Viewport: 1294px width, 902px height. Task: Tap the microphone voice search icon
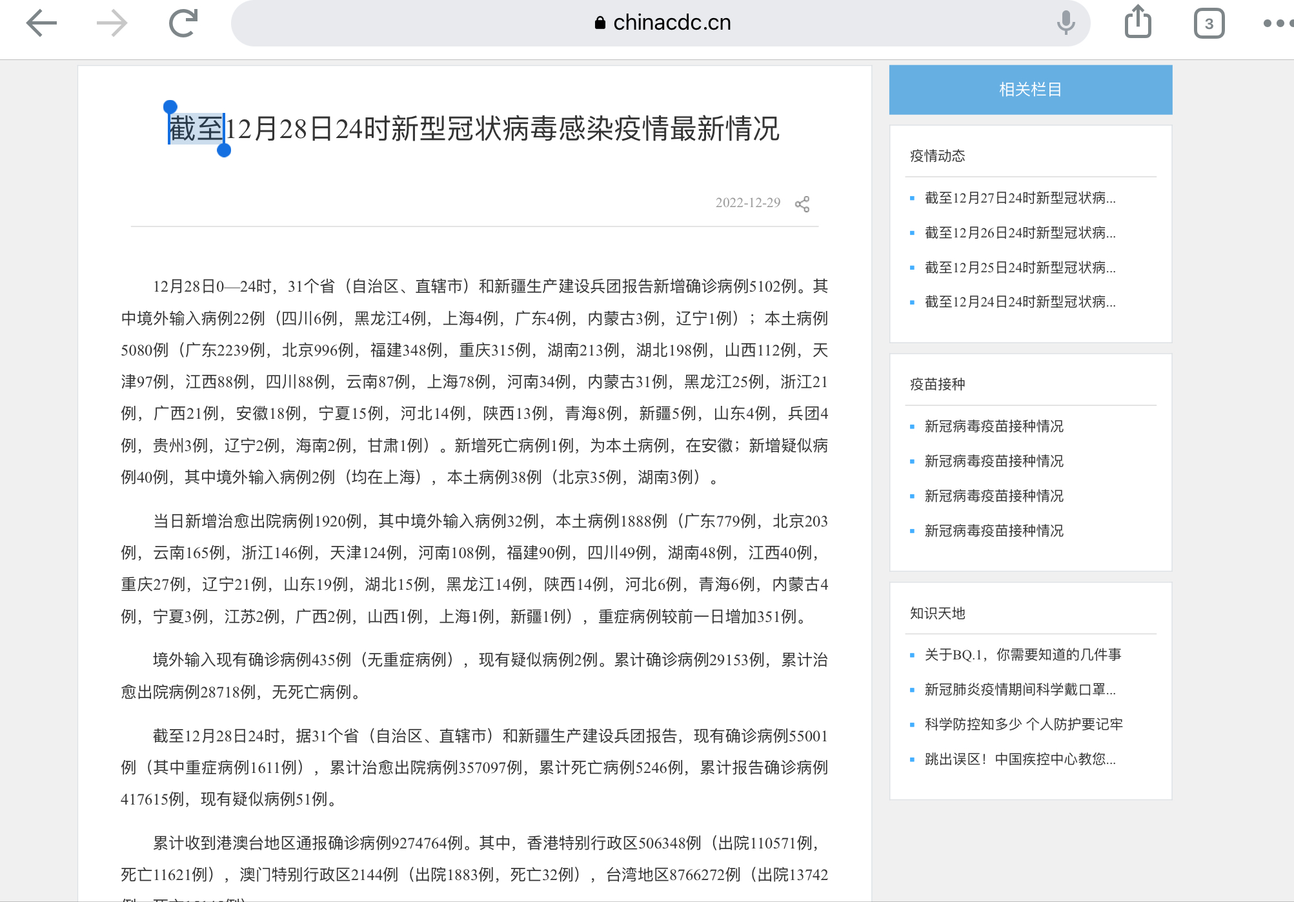1066,23
